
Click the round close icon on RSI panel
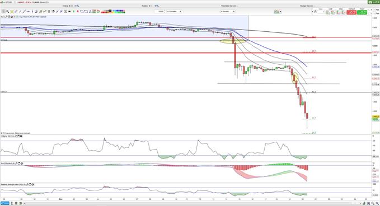click(x=32, y=184)
